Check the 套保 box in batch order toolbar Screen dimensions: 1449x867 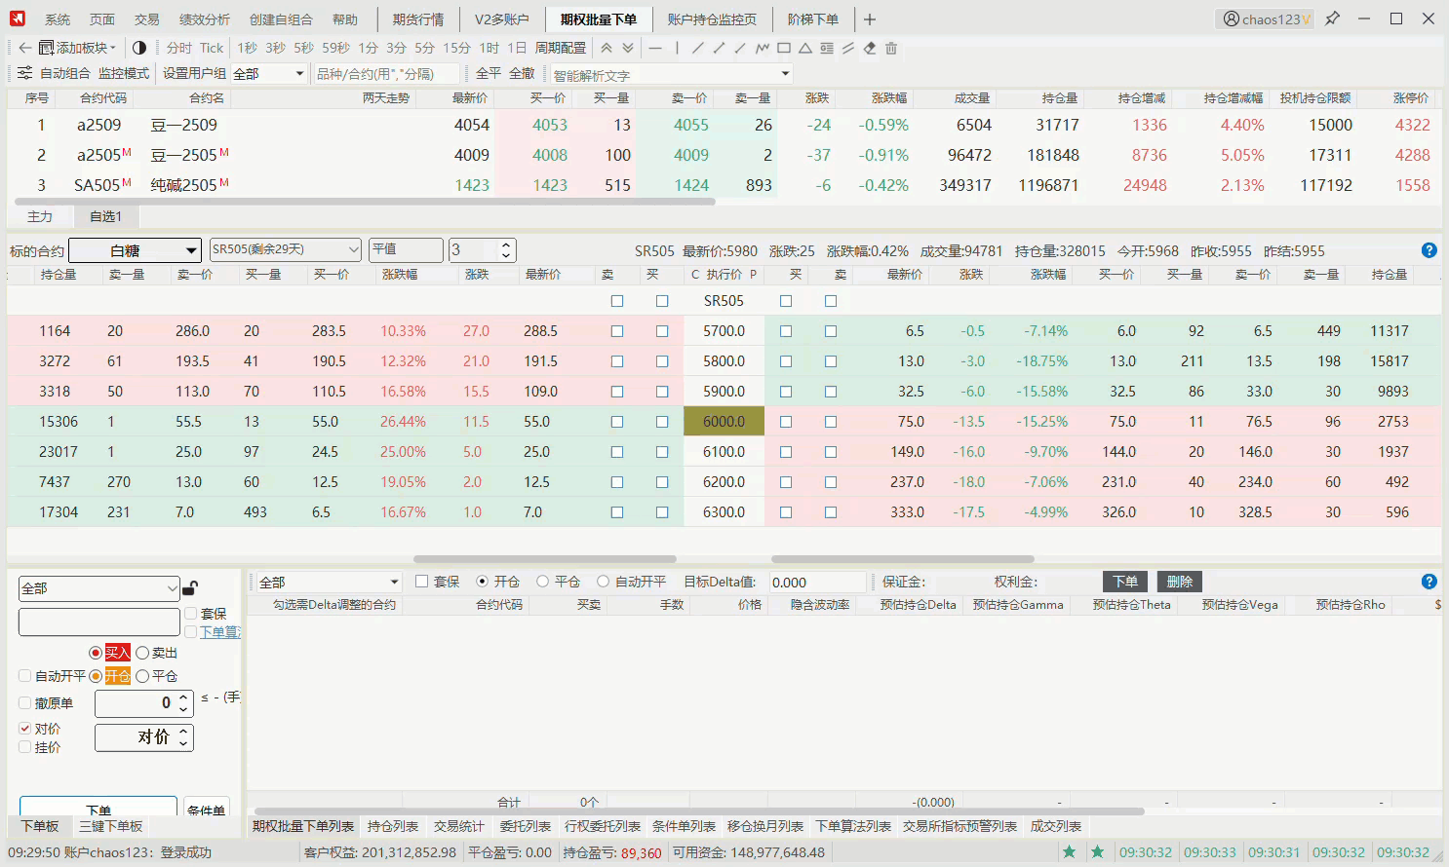click(x=422, y=582)
